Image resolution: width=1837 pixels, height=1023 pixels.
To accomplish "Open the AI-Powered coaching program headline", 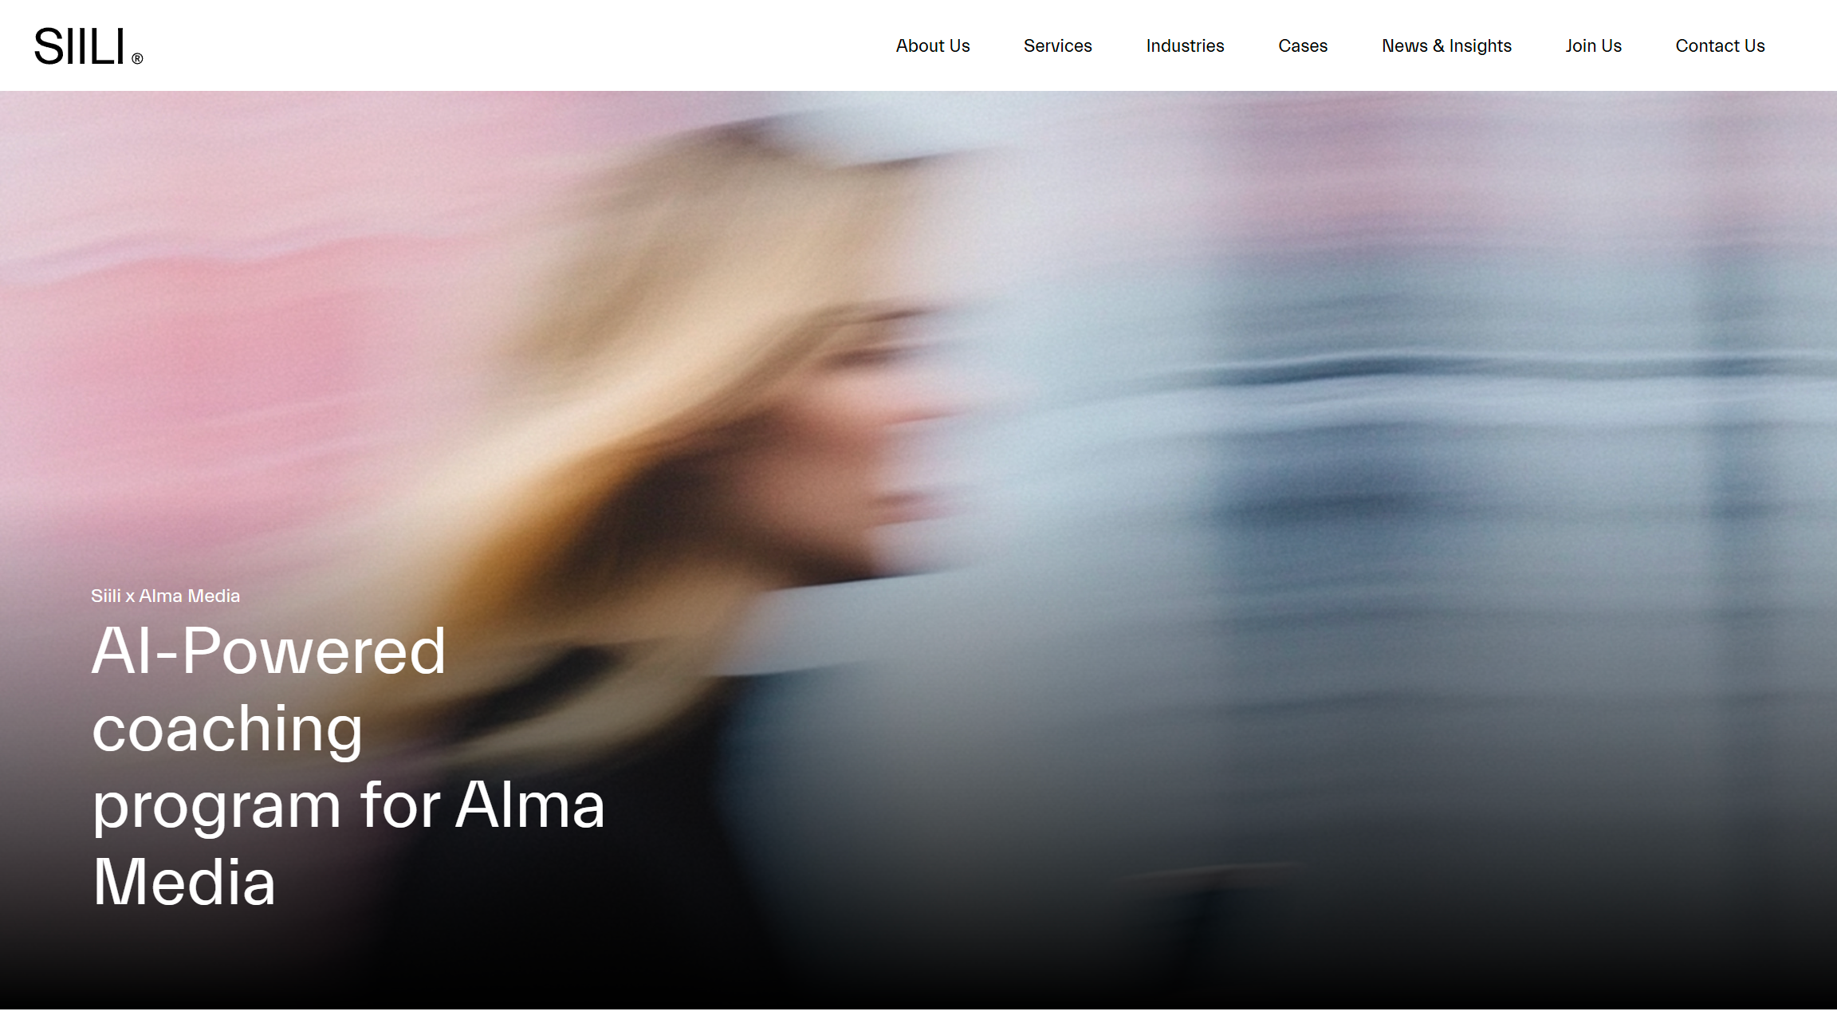I will [x=348, y=766].
